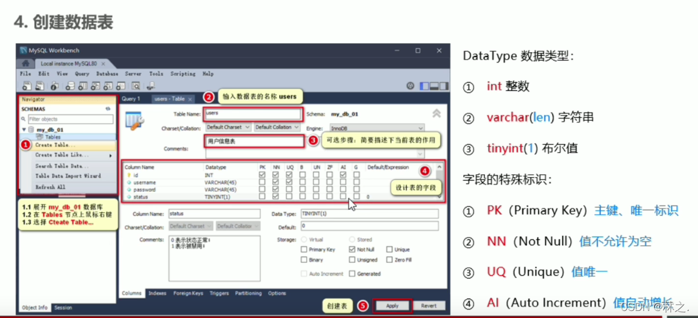Viewport: 698px width, 318px height.
Task: Open the table Default Collation dropdown
Action: coord(277,127)
